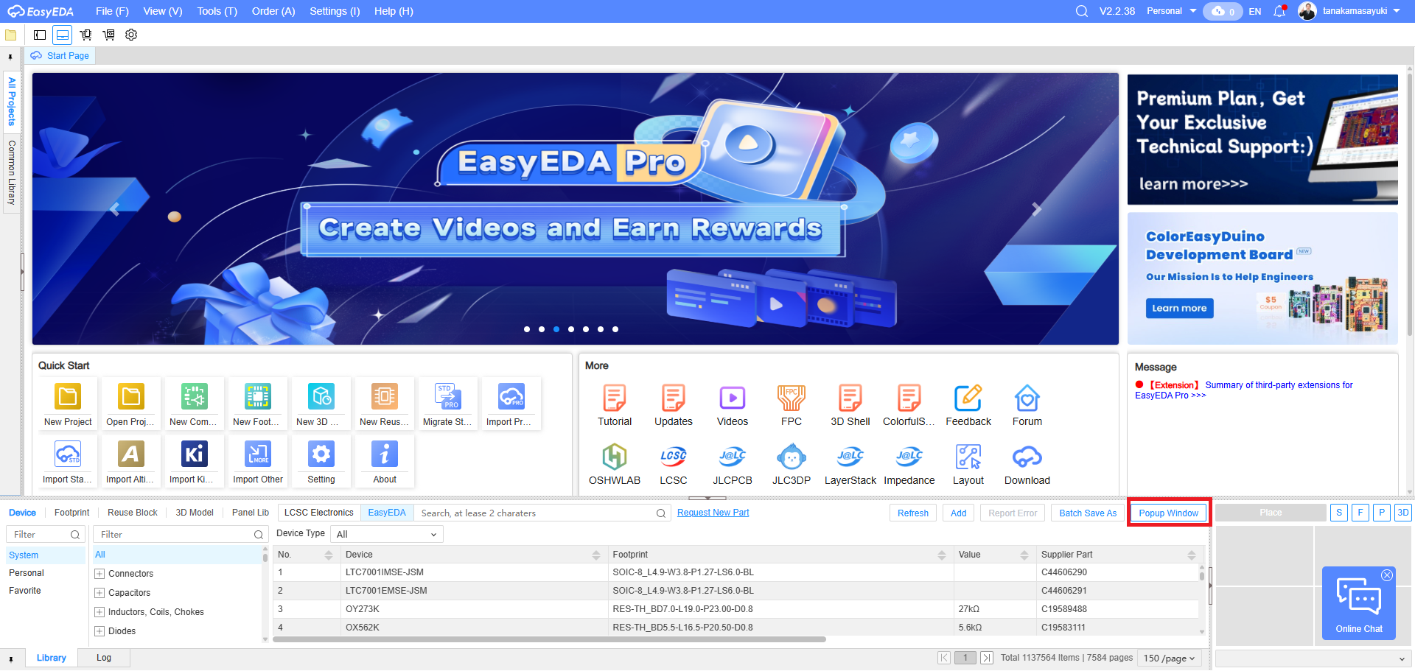Switch to the Footprint library tab
Viewport: 1415px width, 671px height.
pyautogui.click(x=71, y=513)
